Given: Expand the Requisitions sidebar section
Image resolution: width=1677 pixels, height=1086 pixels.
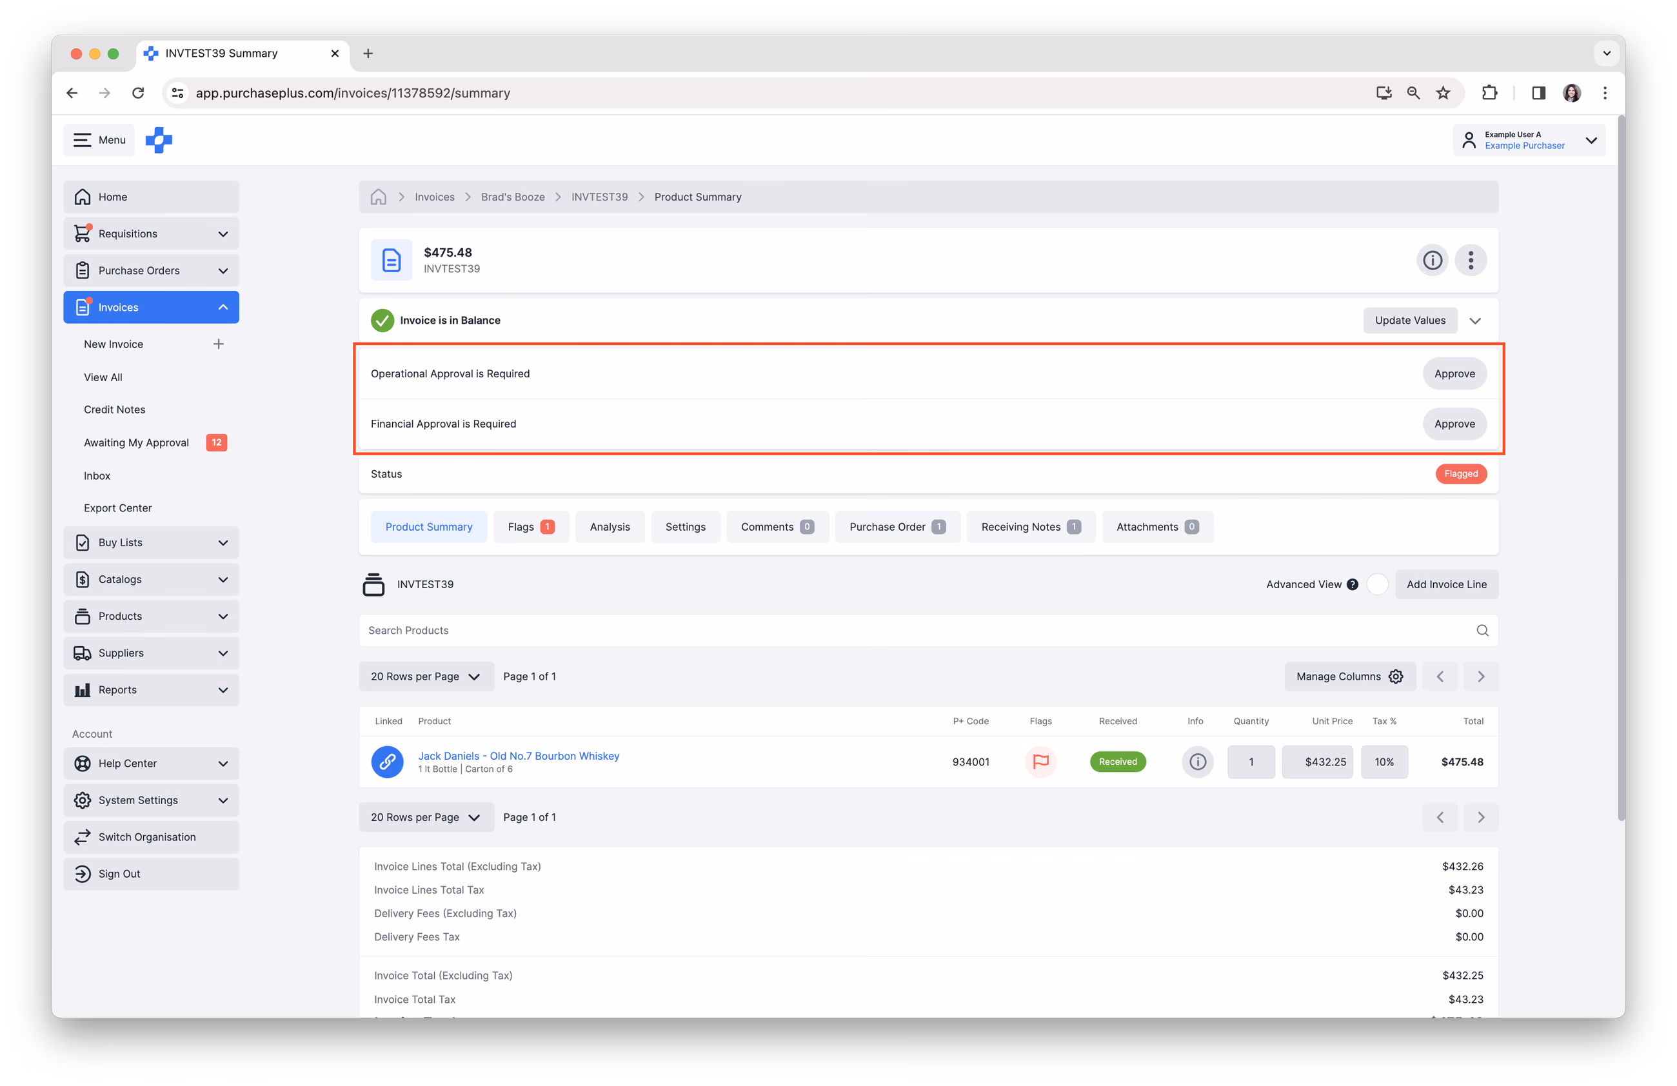Looking at the screenshot, I should (152, 234).
